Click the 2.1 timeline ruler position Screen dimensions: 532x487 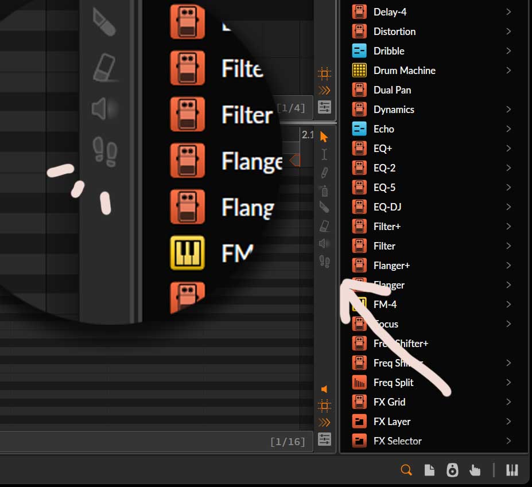[308, 135]
